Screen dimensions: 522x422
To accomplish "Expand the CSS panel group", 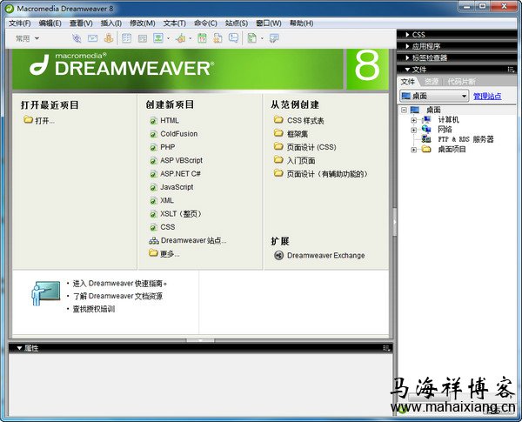I will coord(407,34).
